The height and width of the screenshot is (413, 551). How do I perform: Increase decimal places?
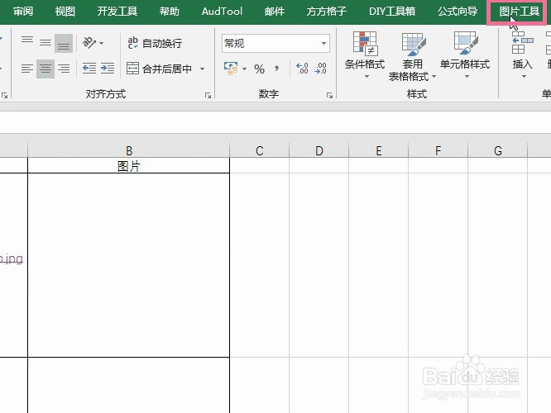(x=302, y=69)
